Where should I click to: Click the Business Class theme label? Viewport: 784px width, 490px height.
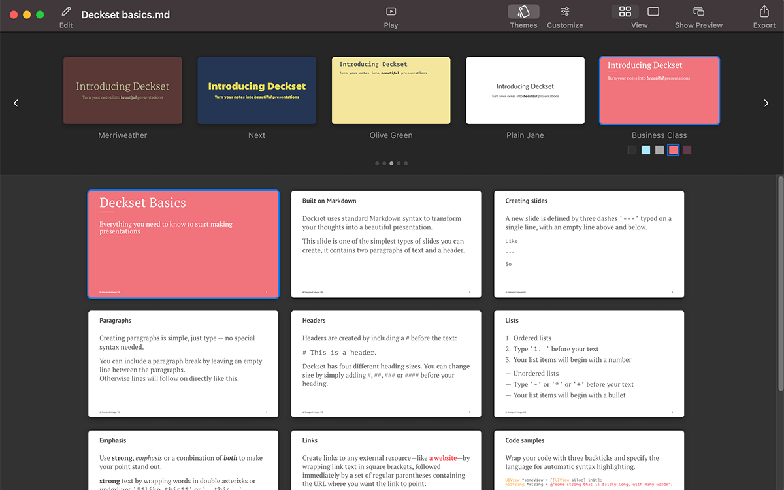pyautogui.click(x=659, y=135)
